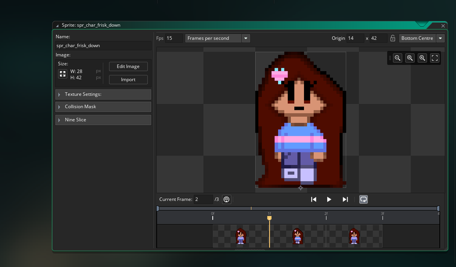Click the zoom out magnifier icon
456x267 pixels.
(398, 58)
